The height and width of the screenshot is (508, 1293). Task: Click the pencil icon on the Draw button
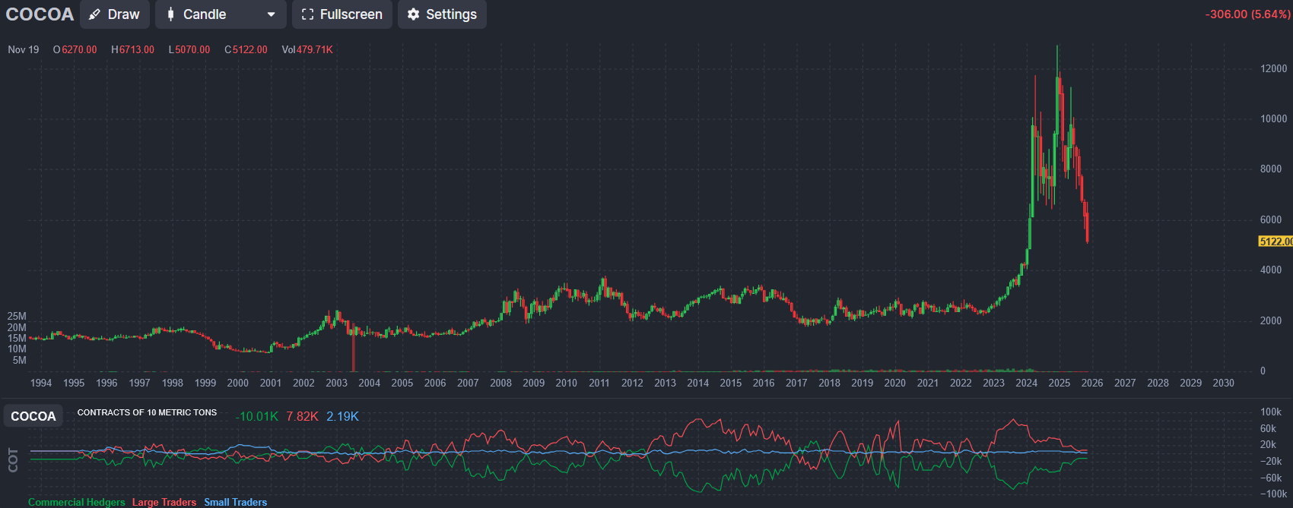pyautogui.click(x=95, y=14)
